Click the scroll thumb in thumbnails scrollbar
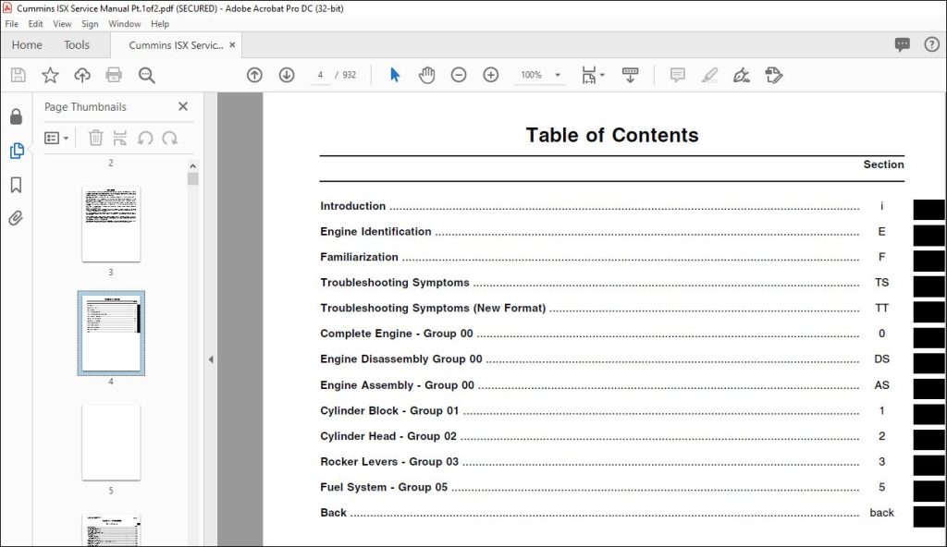The image size is (947, 547). [x=192, y=178]
